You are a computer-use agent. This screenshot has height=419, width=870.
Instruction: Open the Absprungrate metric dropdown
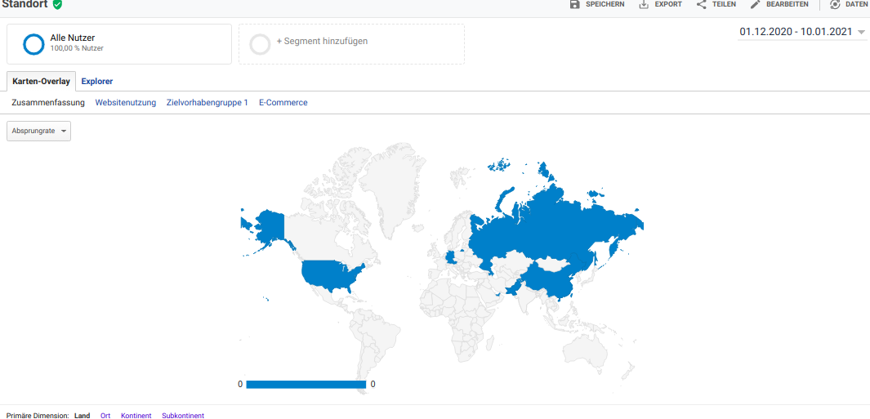pos(39,131)
